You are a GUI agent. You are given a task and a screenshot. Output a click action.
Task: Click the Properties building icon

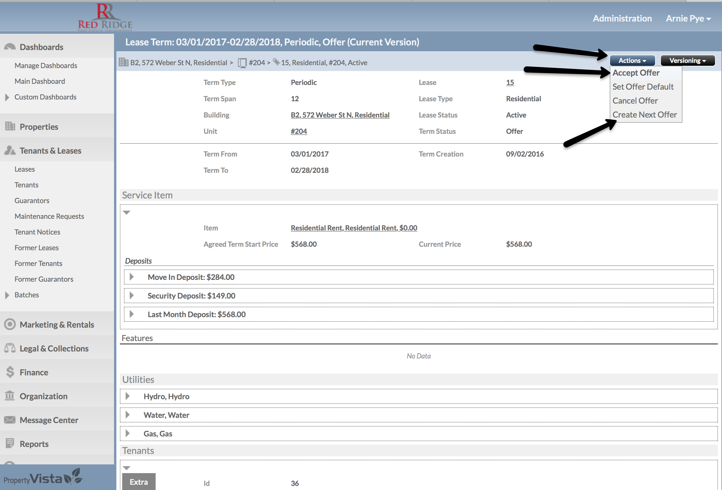(10, 126)
